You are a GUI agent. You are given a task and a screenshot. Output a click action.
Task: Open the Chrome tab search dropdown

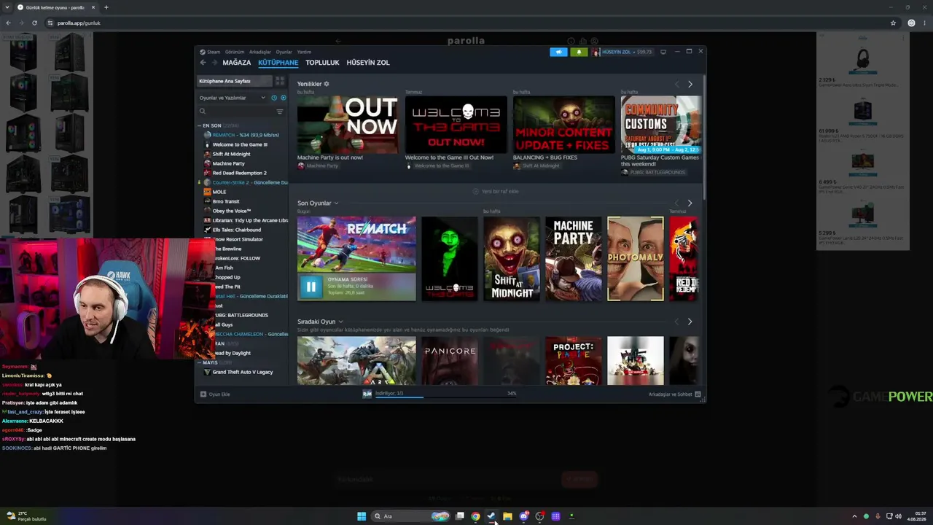7,7
